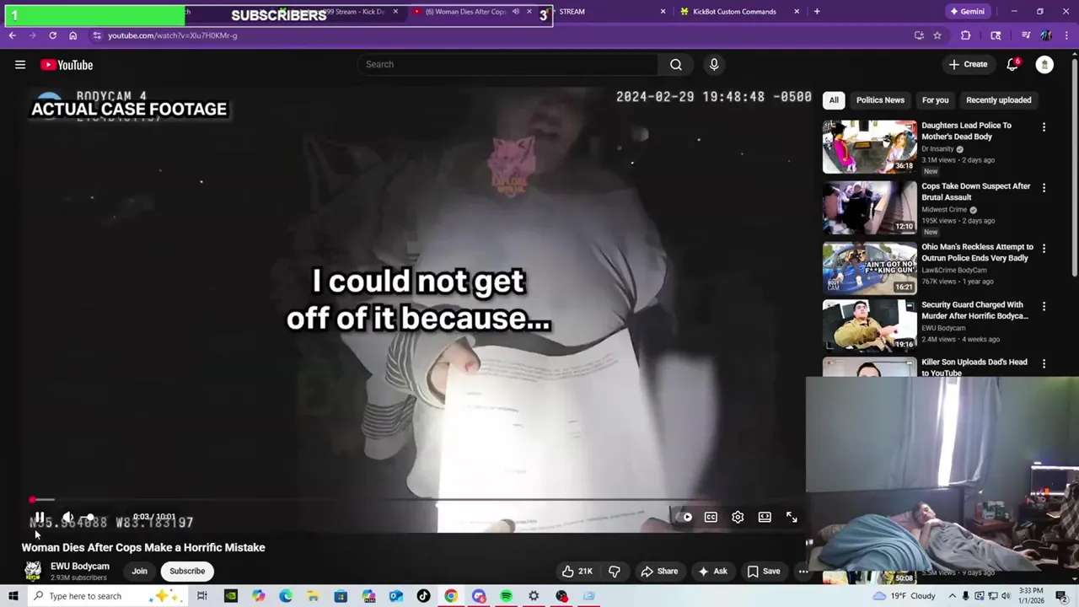Viewport: 1079px width, 607px height.
Task: Like the video (21K)
Action: [577, 572]
